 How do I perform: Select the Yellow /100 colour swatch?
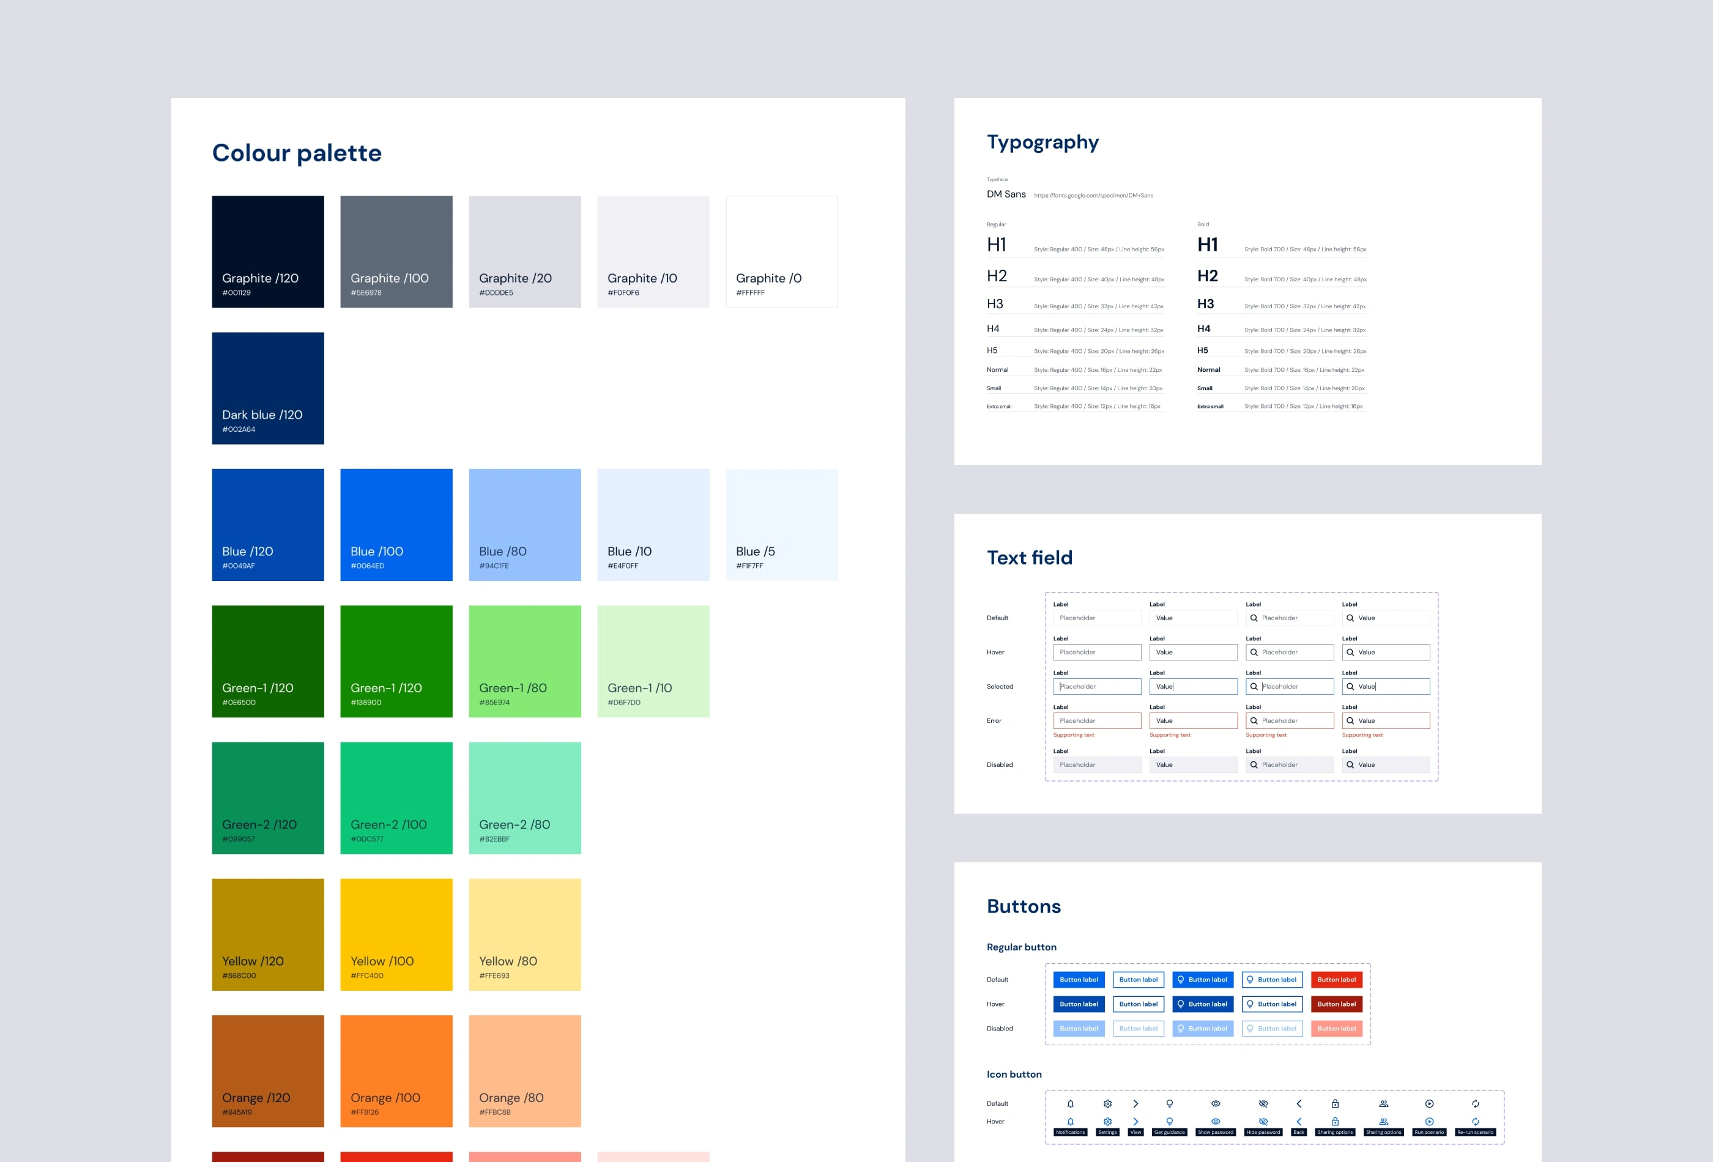pyautogui.click(x=396, y=934)
